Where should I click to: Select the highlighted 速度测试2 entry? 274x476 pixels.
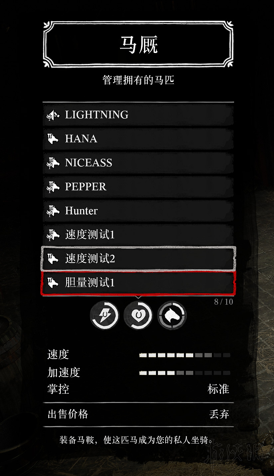click(138, 259)
